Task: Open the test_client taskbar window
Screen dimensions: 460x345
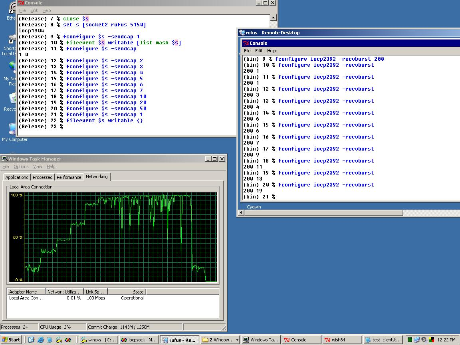Action: tap(382, 340)
